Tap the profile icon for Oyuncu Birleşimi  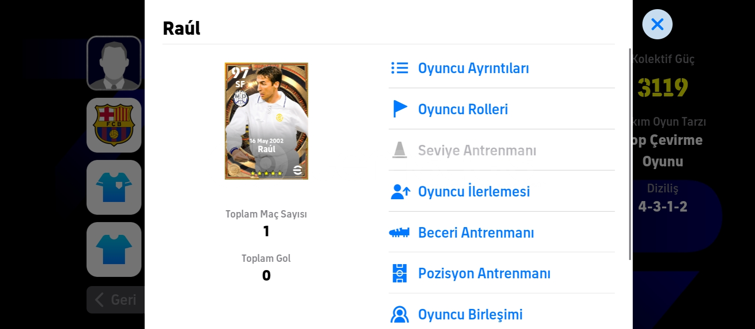399,314
